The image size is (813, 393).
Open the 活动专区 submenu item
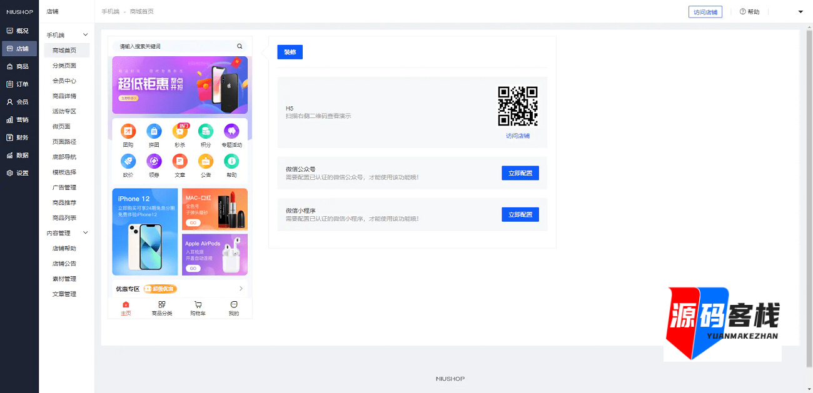[64, 111]
